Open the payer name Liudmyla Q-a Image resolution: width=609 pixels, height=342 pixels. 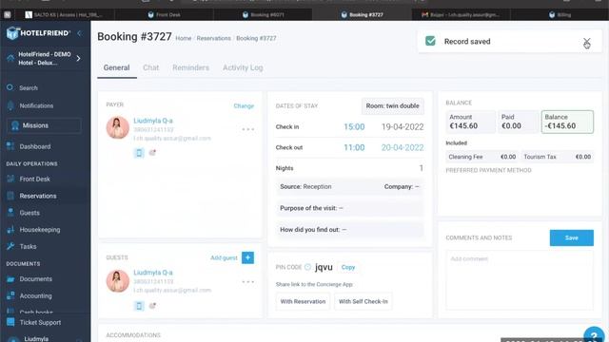153,121
